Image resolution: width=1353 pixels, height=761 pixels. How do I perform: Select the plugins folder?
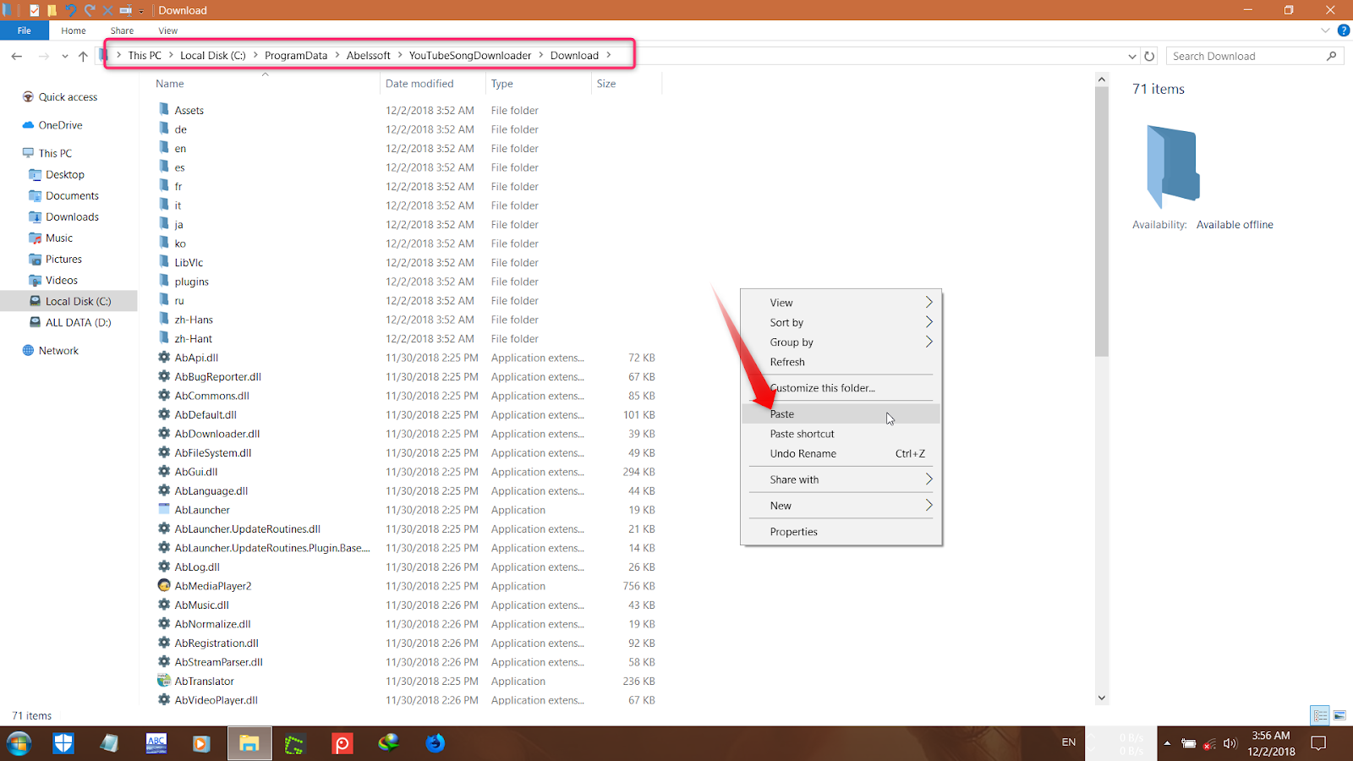(x=191, y=282)
